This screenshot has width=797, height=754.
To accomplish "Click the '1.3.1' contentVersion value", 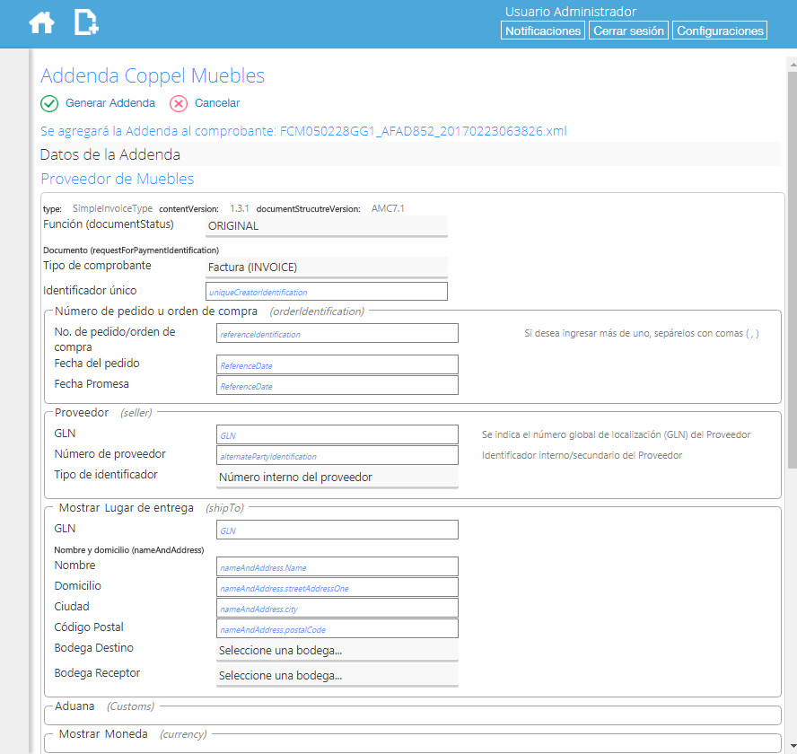I will (240, 208).
